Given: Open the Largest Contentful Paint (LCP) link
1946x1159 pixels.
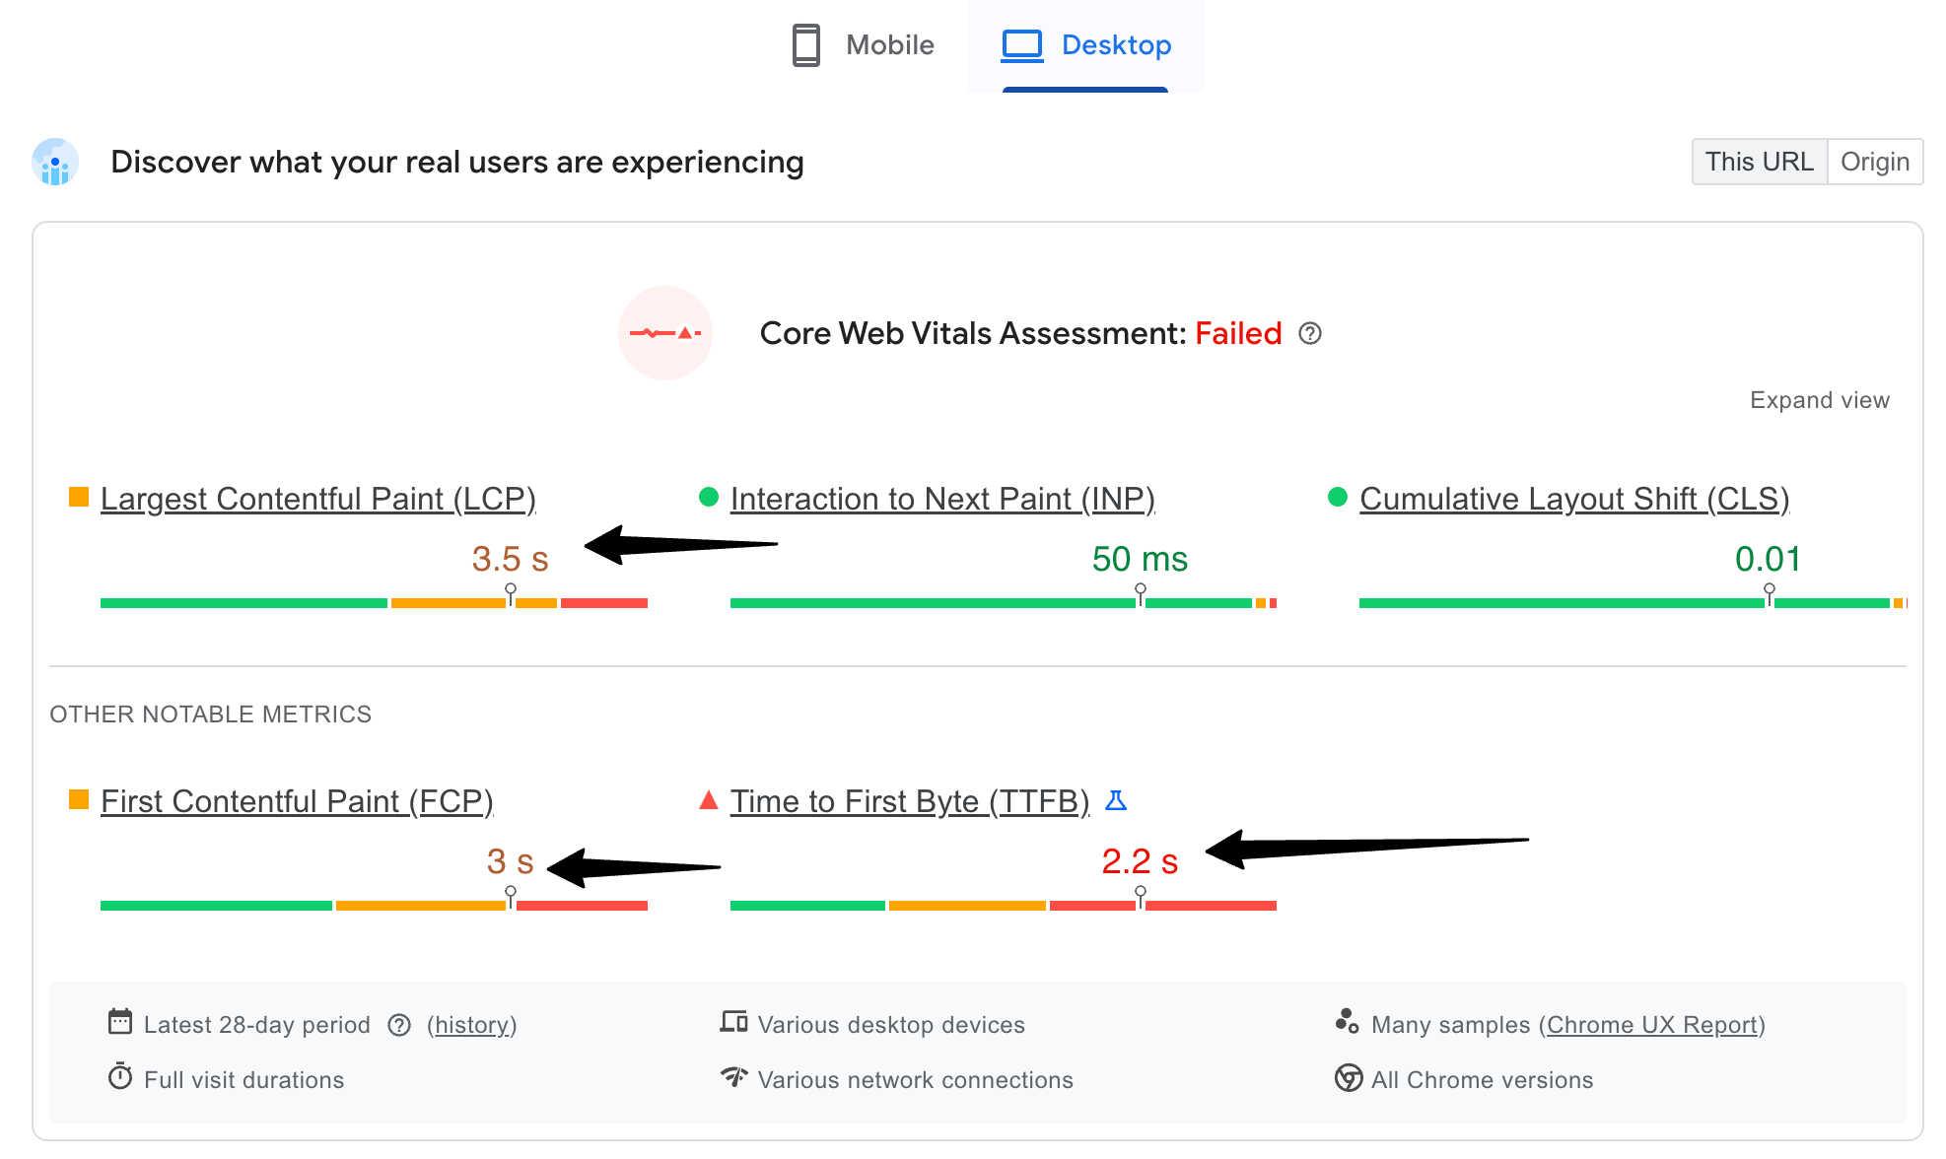Looking at the screenshot, I should 317,499.
